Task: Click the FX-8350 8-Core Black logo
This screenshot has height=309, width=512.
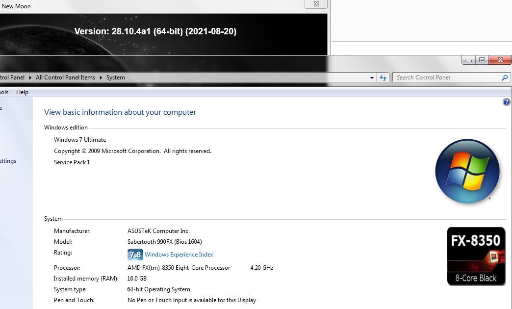Action: [x=476, y=256]
